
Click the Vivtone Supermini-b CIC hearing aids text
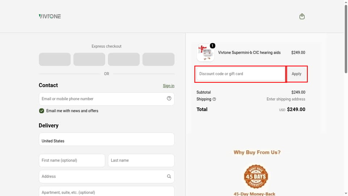coord(249,53)
